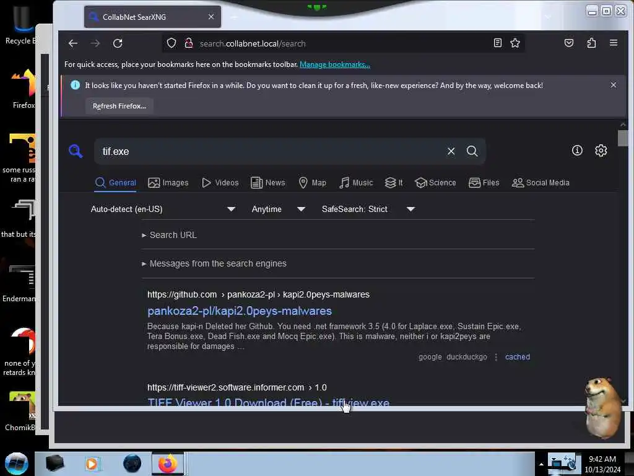634x476 pixels.
Task: Open the dark globe taskbar icon
Action: (x=132, y=464)
